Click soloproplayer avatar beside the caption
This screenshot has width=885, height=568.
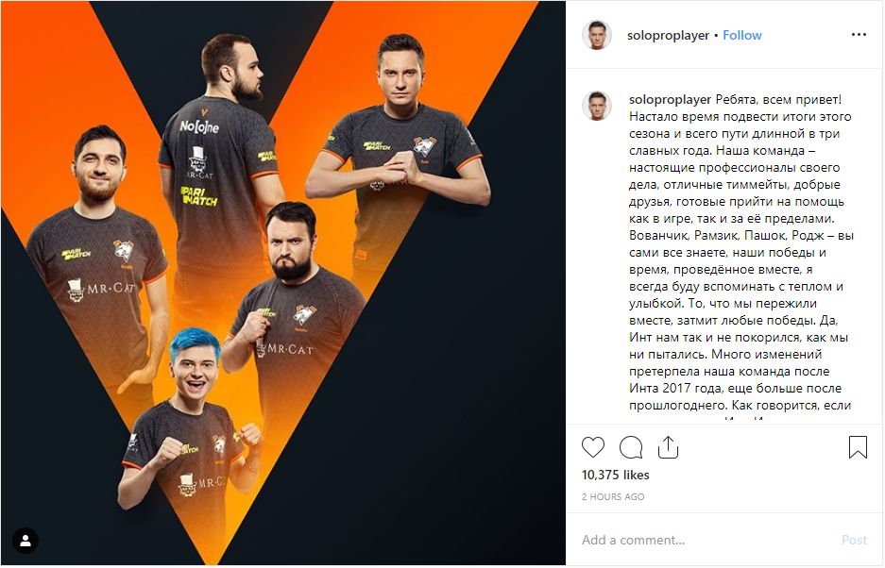pyautogui.click(x=597, y=106)
